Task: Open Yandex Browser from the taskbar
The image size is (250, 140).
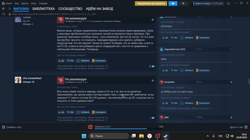Action: click(149, 136)
